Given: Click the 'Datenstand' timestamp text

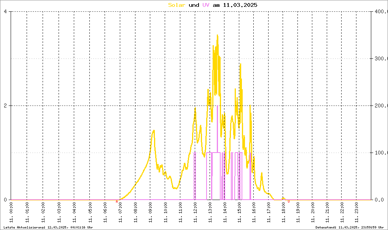Looking at the screenshot, I should (350, 227).
